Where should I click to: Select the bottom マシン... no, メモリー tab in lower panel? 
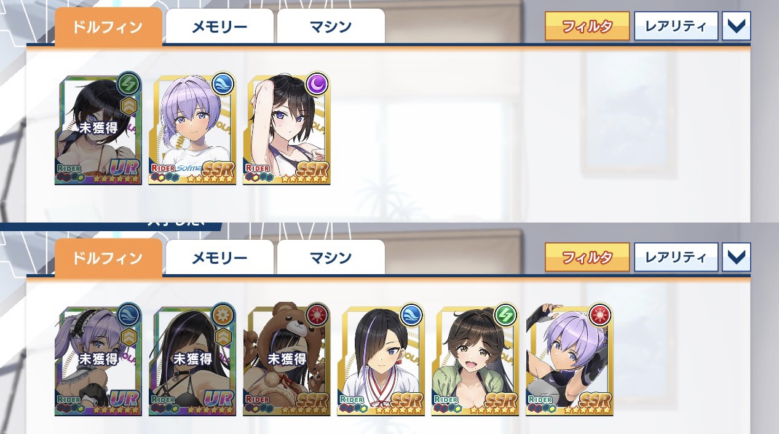click(219, 258)
